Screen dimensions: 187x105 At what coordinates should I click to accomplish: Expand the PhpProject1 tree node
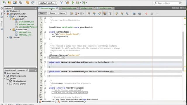click(5, 11)
